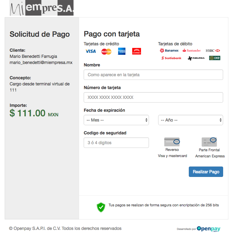Click the card reverse CVV illustration
236x240 pixels.
pyautogui.click(x=172, y=142)
